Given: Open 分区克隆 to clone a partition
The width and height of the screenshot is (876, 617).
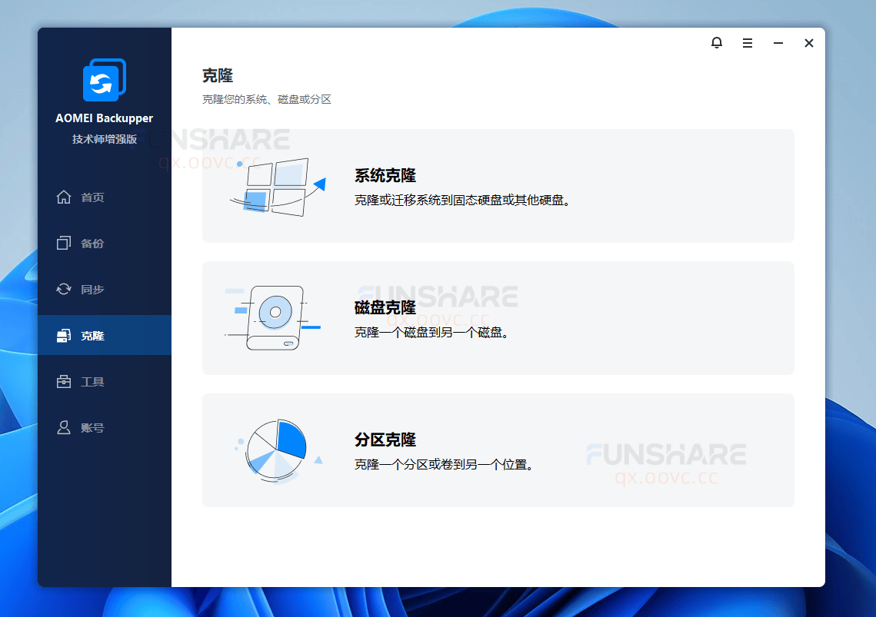Looking at the screenshot, I should tap(498, 450).
